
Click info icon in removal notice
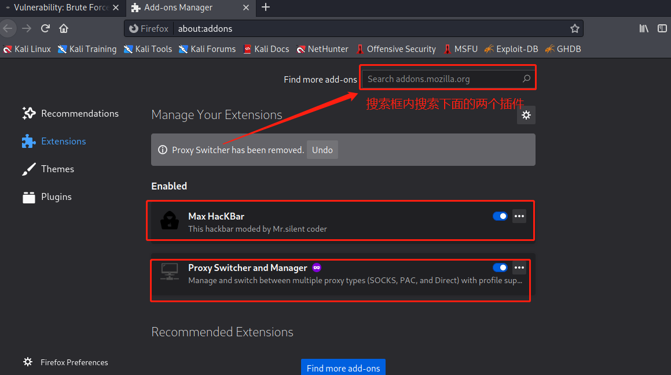[x=163, y=150]
